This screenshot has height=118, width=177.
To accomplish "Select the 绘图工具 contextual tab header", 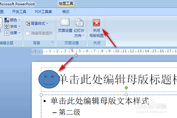I will tap(66, 4).
